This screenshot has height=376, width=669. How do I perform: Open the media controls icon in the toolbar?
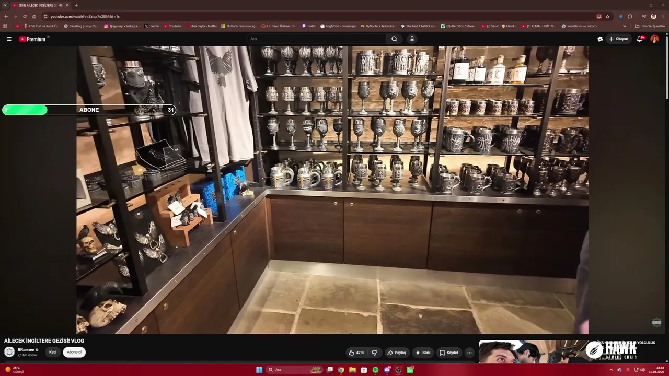coord(644,16)
